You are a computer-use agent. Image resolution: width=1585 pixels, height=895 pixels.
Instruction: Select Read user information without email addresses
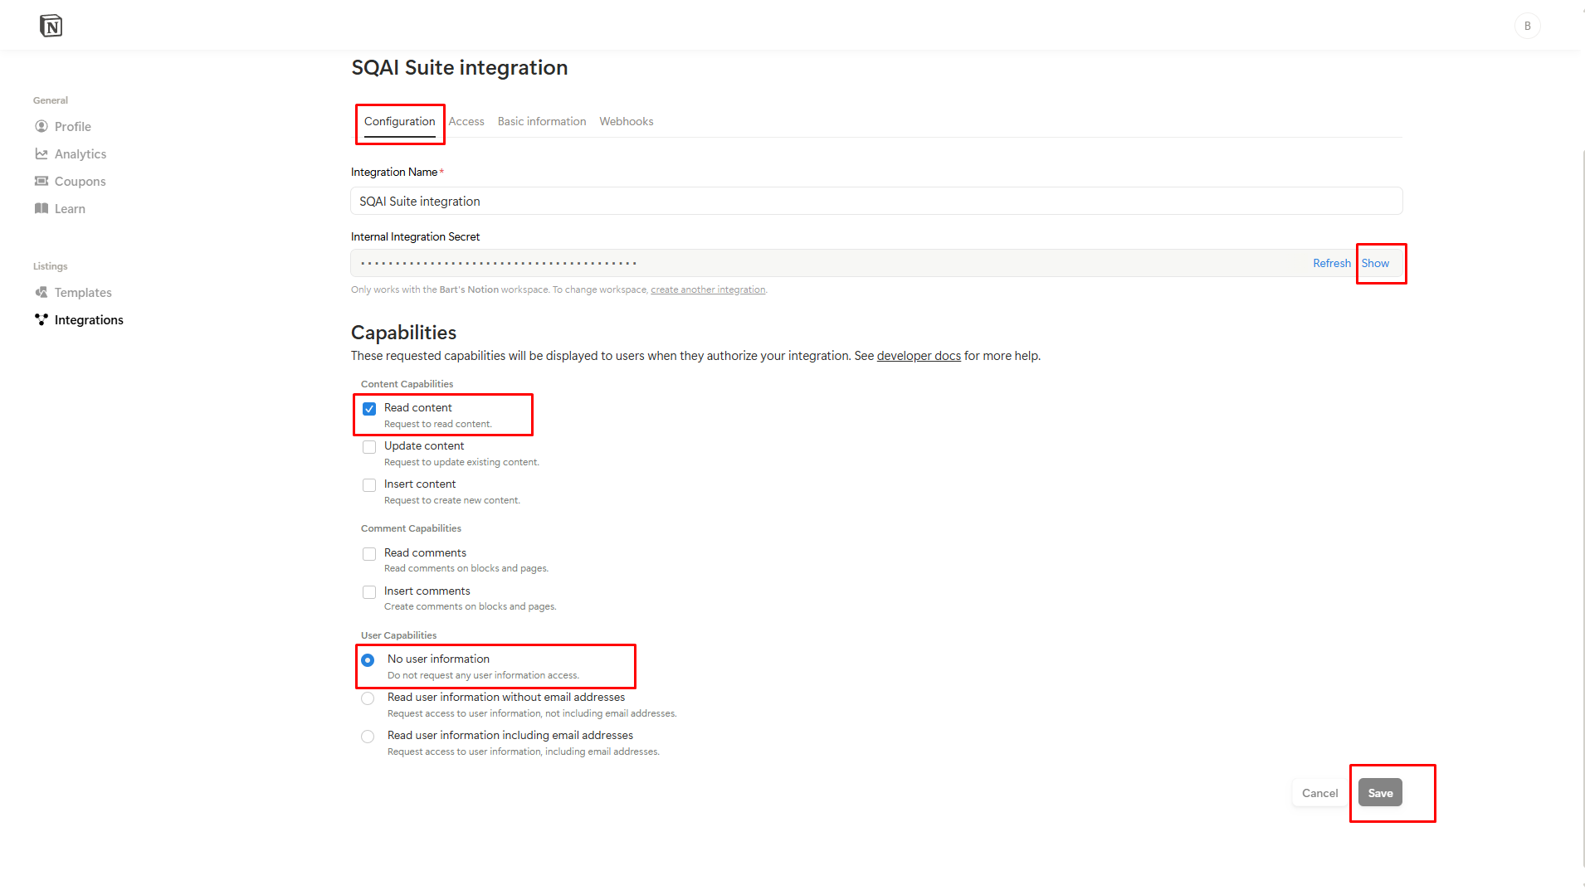coord(368,698)
